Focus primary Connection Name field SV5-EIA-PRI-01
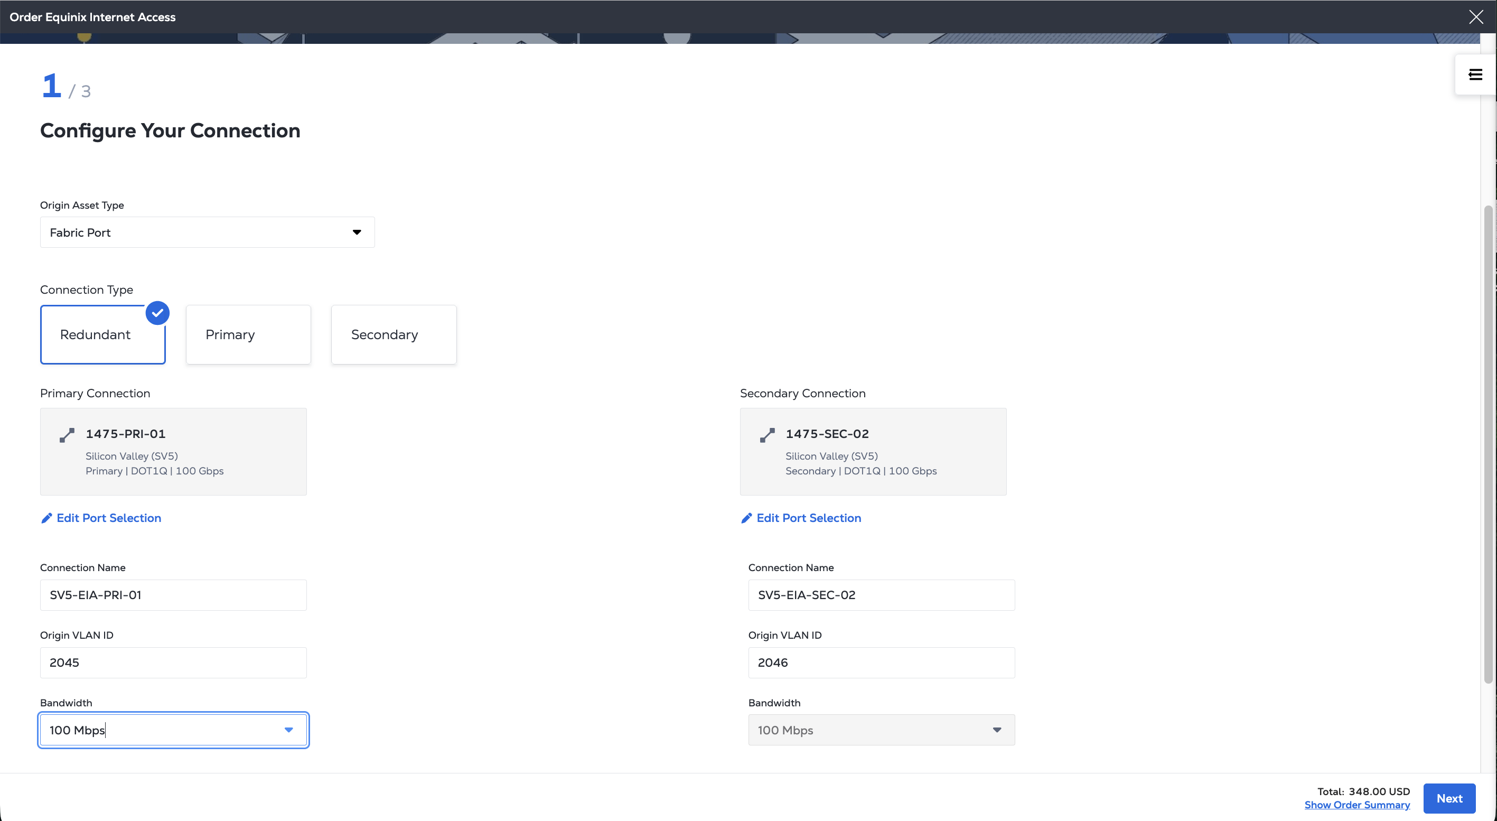Image resolution: width=1497 pixels, height=821 pixels. click(173, 595)
